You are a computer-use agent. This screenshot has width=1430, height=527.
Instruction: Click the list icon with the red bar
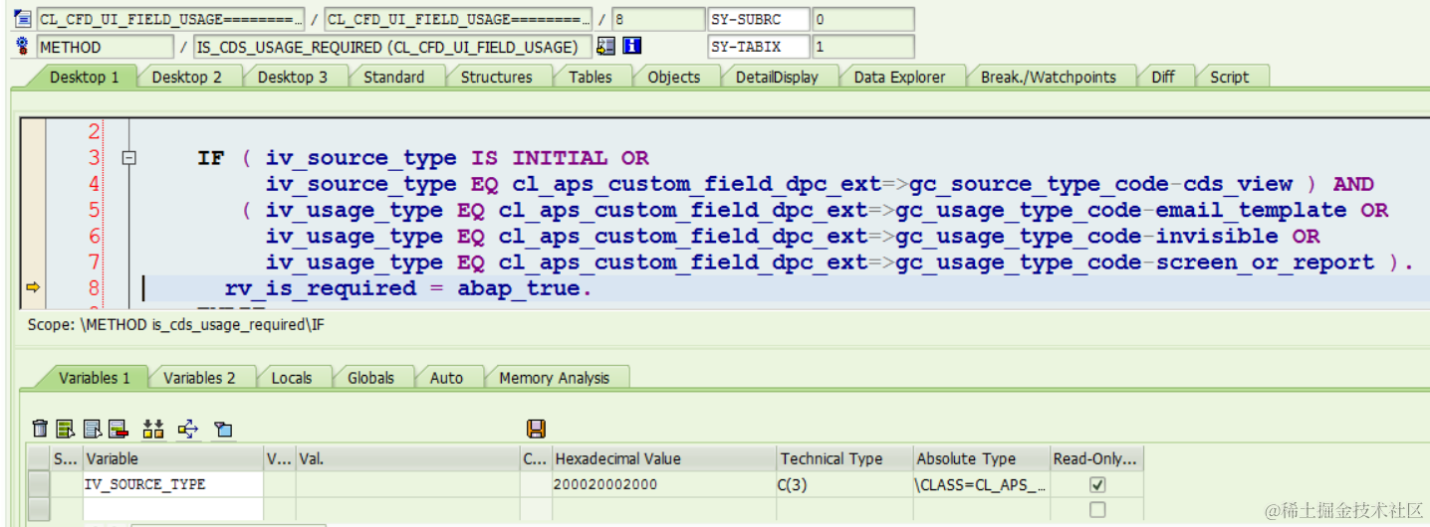[x=119, y=429]
